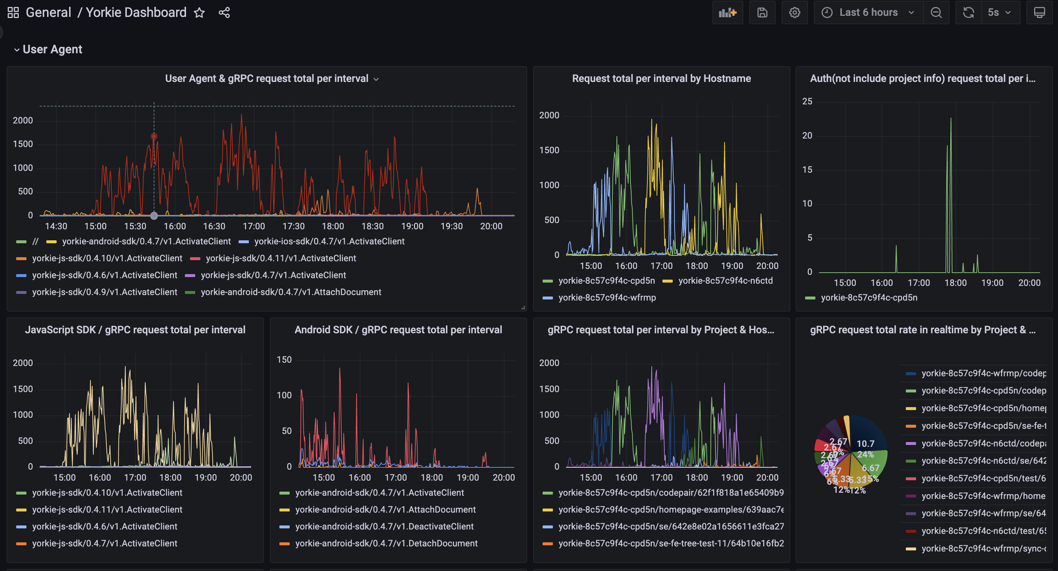Click the share dashboard icon
The height and width of the screenshot is (571, 1058).
(x=224, y=13)
